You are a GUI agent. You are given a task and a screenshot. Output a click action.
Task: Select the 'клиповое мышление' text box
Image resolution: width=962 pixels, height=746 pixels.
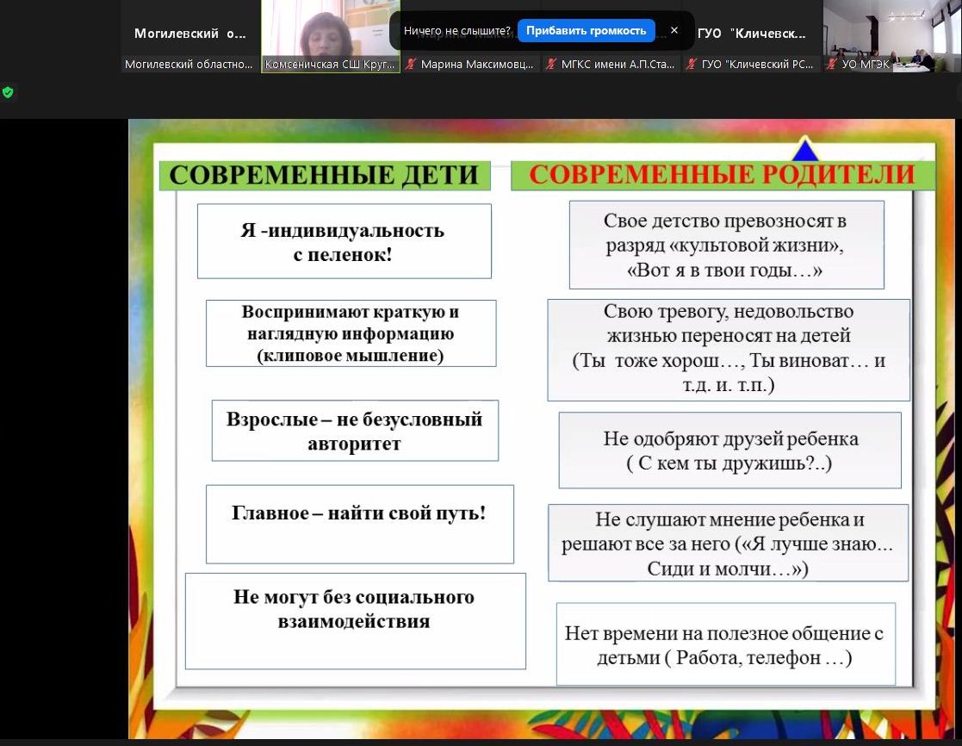(351, 333)
